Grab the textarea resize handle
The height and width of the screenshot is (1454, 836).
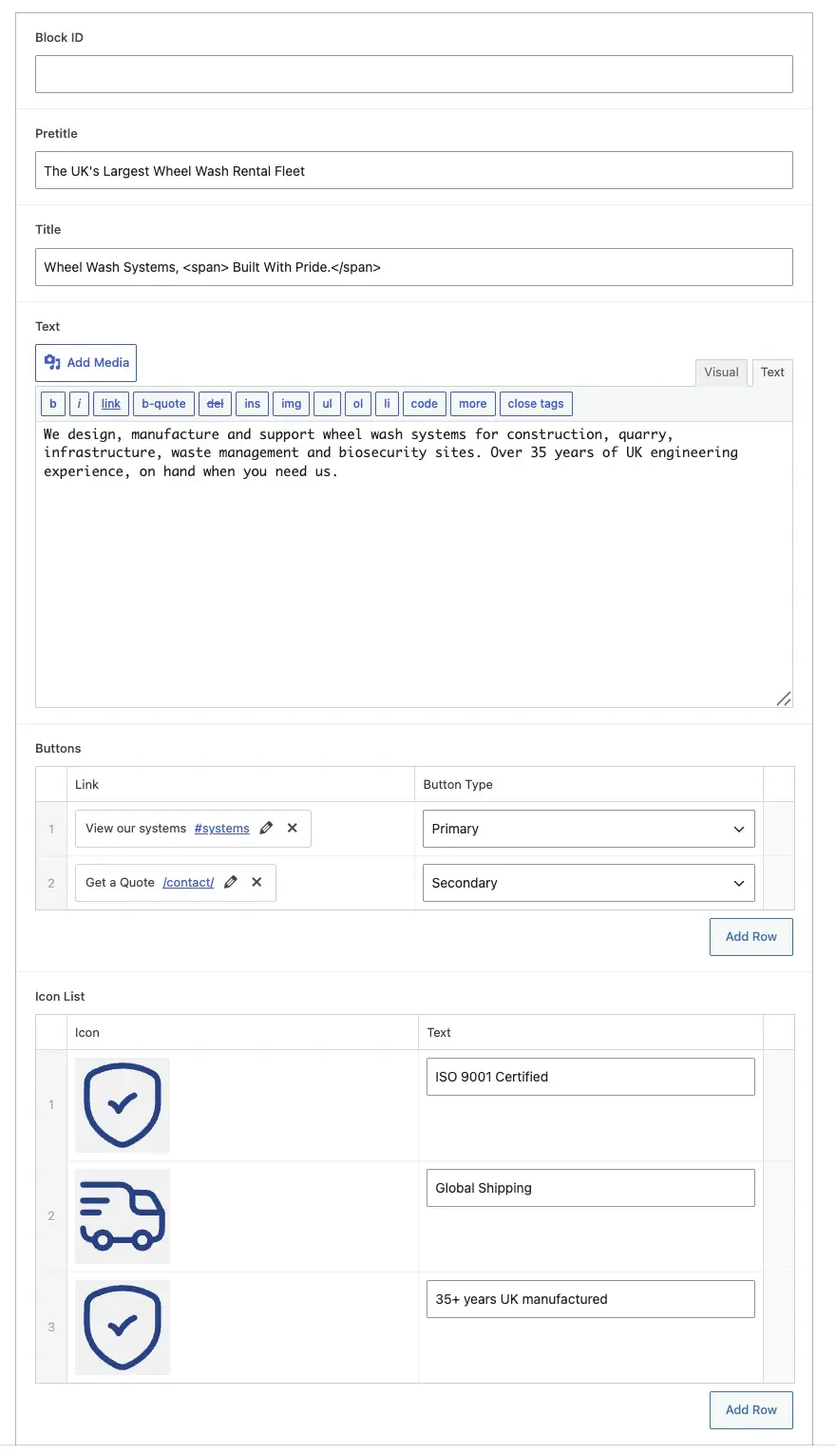click(784, 698)
